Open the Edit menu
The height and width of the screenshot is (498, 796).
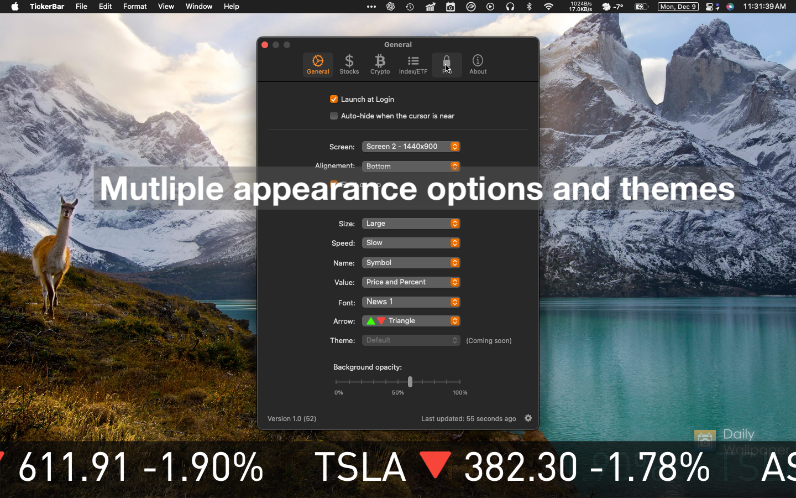point(105,7)
